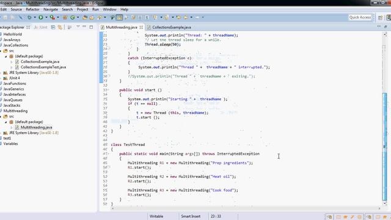Click the Next Annotation toolbar icon
The height and width of the screenshot is (220, 391).
click(155, 17)
